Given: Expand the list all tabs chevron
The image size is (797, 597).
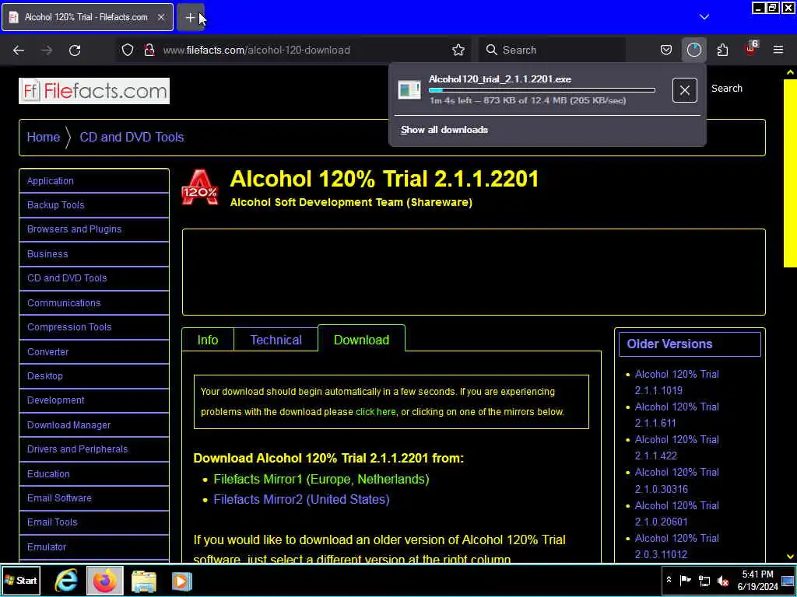Looking at the screenshot, I should pyautogui.click(x=704, y=17).
